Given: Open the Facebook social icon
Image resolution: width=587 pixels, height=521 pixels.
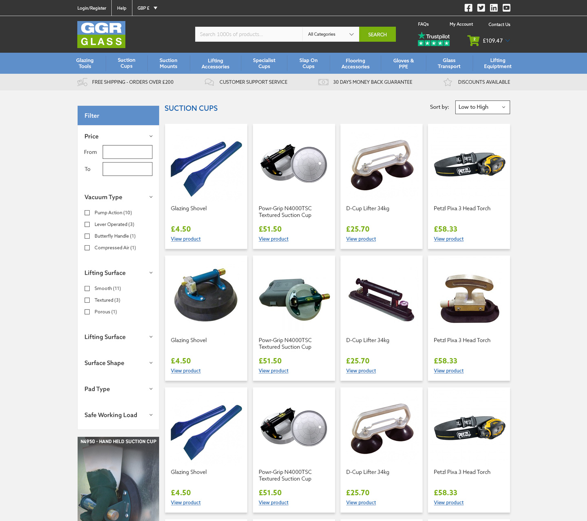Looking at the screenshot, I should 468,8.
